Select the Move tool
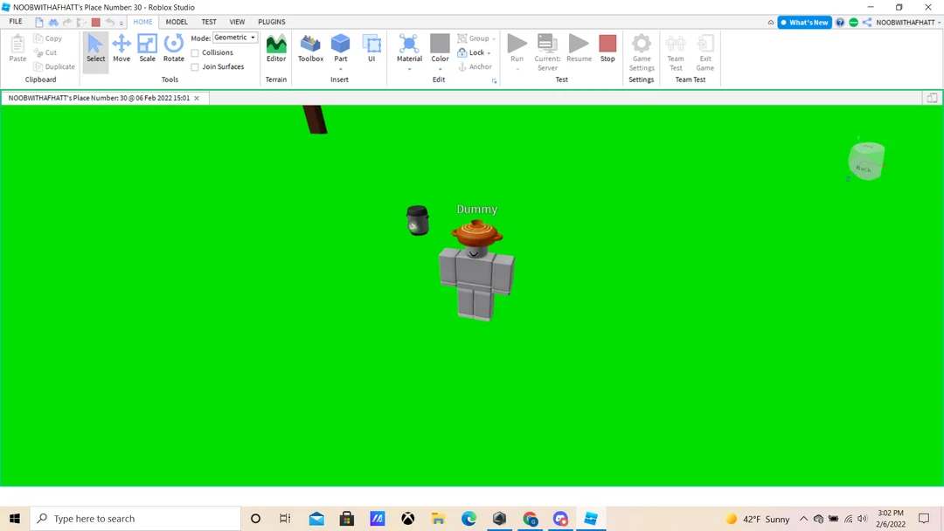944x531 pixels. click(x=121, y=48)
